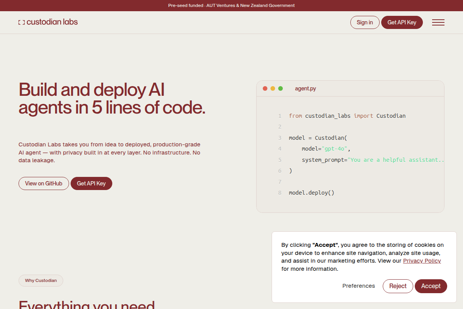Reject cookies in consent banner
Image resolution: width=463 pixels, height=309 pixels.
pyautogui.click(x=398, y=286)
